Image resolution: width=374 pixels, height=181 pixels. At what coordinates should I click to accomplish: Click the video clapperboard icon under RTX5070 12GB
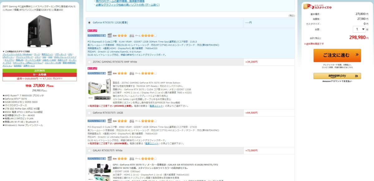[110, 36]
